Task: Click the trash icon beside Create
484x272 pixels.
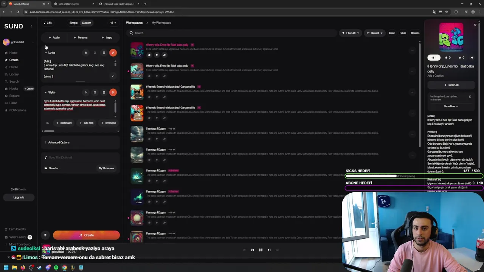Action: tap(45, 235)
